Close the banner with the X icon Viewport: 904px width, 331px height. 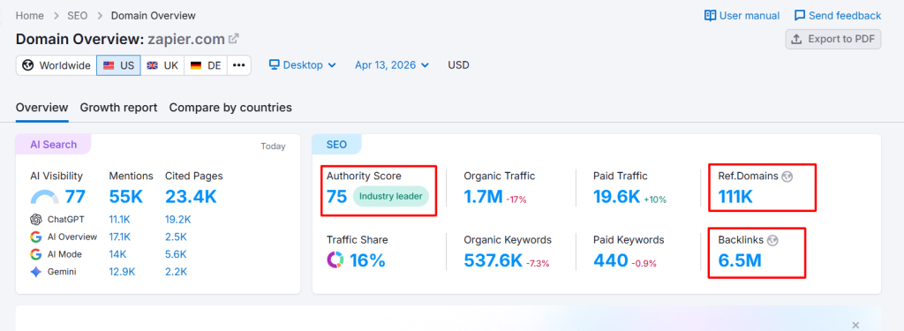pyautogui.click(x=855, y=325)
